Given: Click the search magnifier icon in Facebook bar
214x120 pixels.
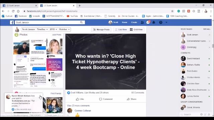Looking at the screenshot, I should (81, 22).
